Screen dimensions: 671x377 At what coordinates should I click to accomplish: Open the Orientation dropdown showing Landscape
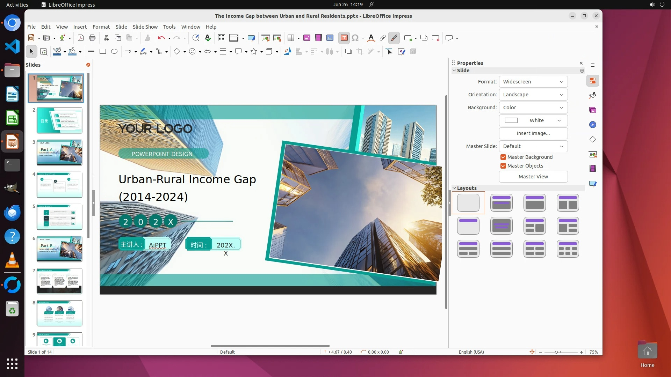point(533,95)
